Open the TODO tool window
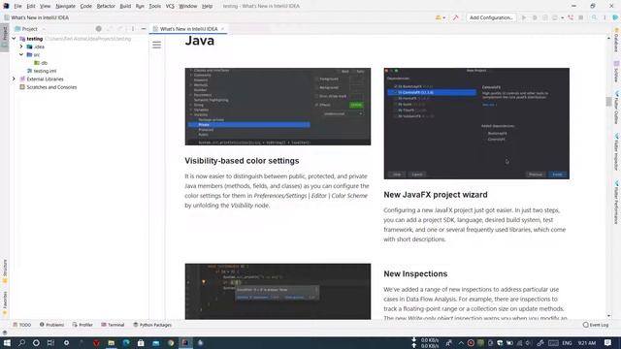Screen dimensions: 621x349 click(21, 325)
